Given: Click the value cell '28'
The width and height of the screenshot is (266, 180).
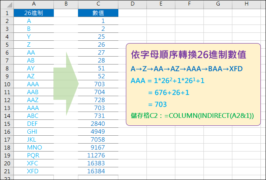Looking at the screenshot, I should coord(98,61).
